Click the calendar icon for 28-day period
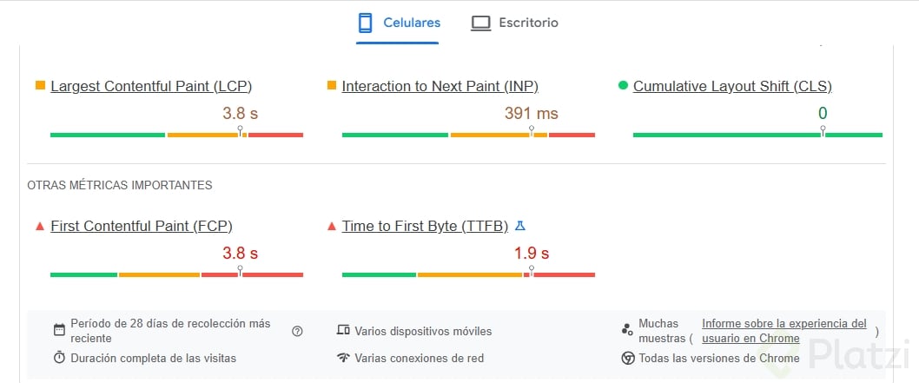This screenshot has width=919, height=383. (59, 330)
